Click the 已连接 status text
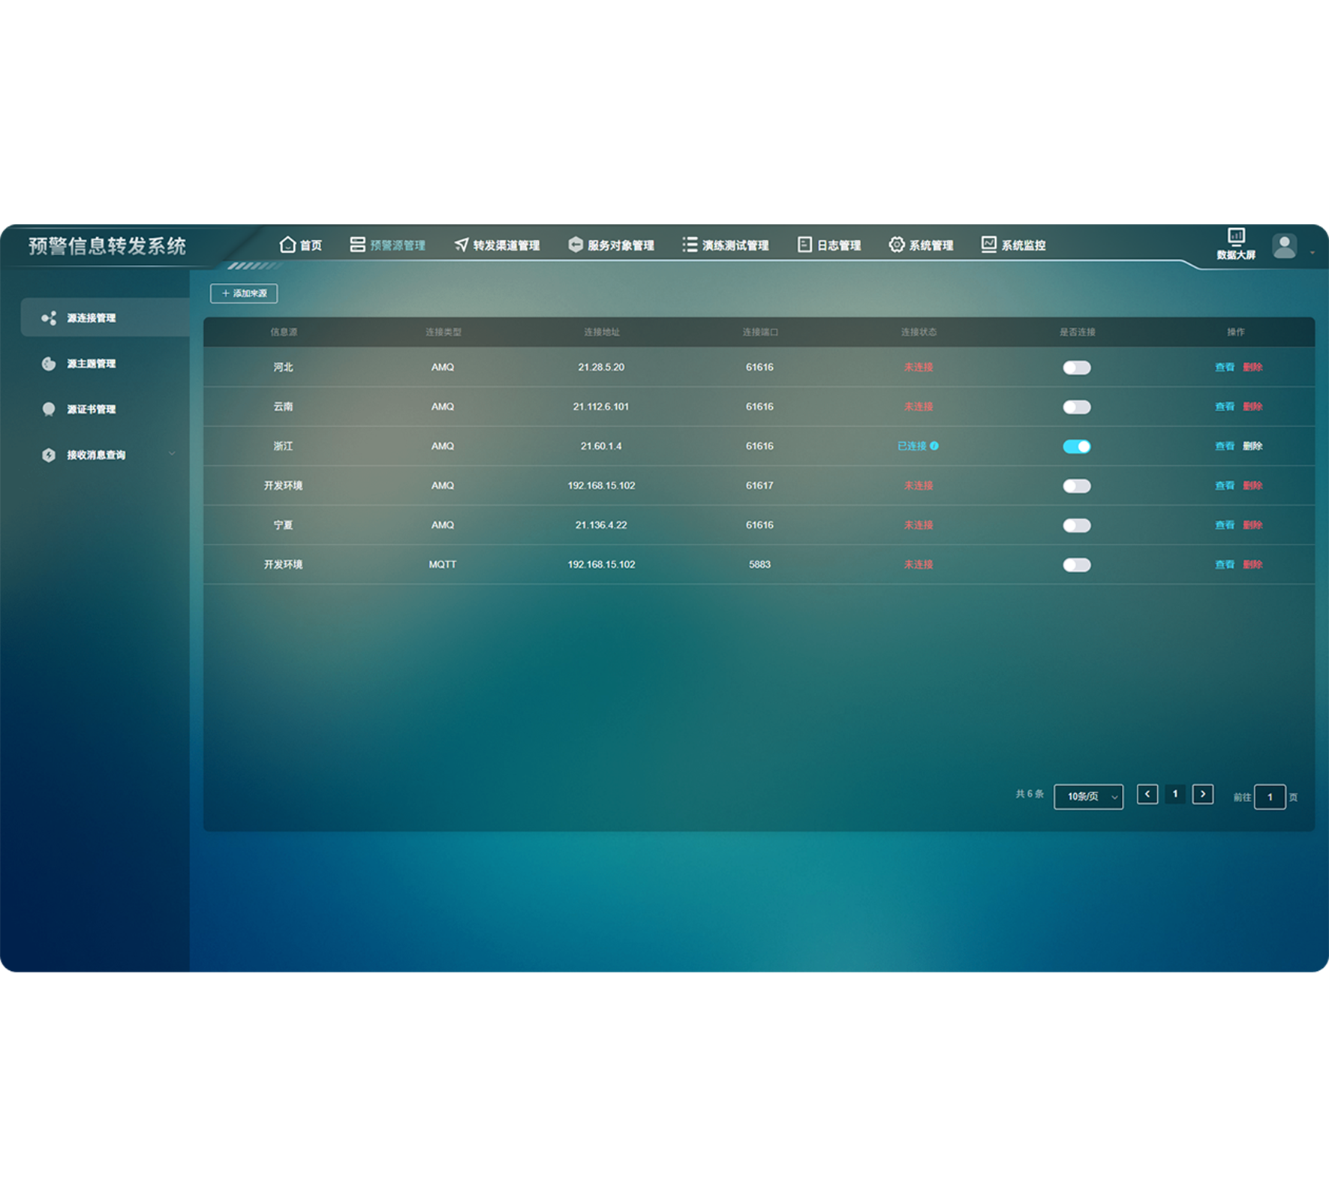The width and height of the screenshot is (1329, 1196). pos(912,446)
